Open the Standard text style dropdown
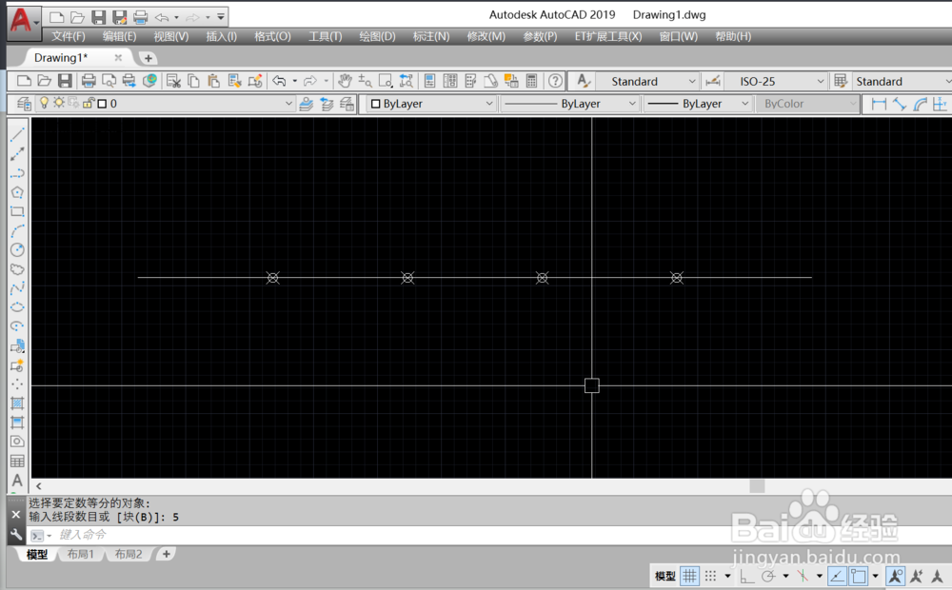This screenshot has width=952, height=590. click(691, 81)
